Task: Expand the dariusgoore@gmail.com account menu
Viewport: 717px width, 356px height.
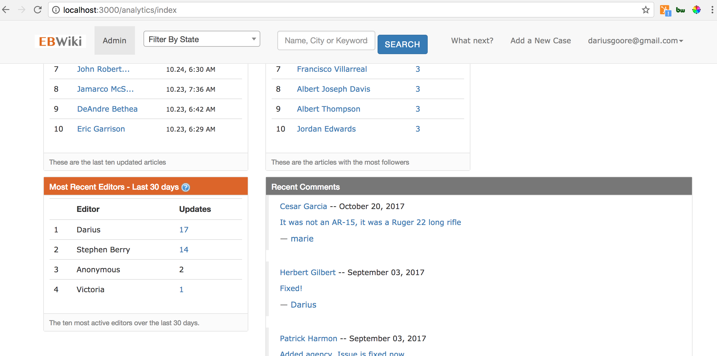Action: pos(635,40)
